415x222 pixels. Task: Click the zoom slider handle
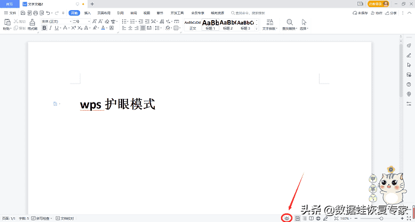[x=381, y=218]
